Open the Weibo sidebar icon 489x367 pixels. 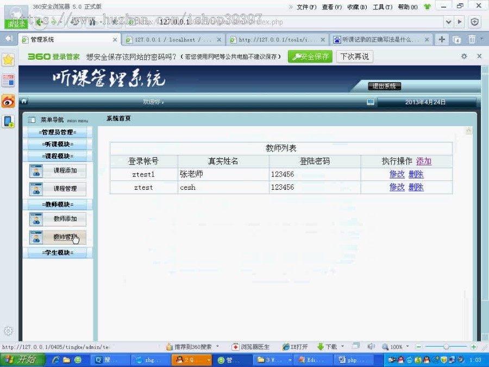coord(8,101)
